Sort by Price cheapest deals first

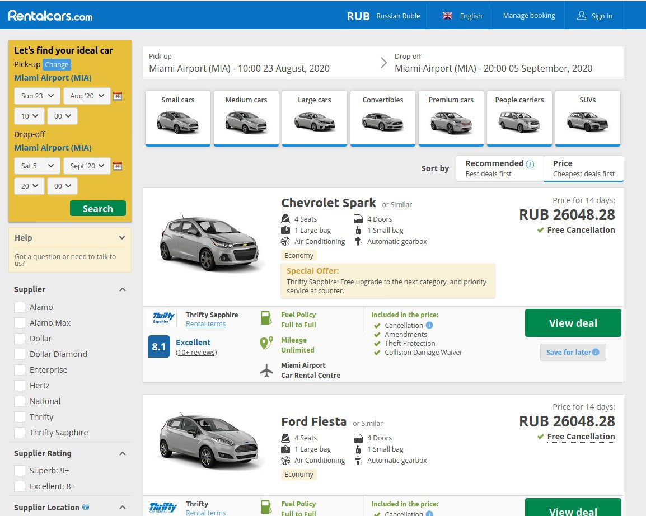(584, 168)
